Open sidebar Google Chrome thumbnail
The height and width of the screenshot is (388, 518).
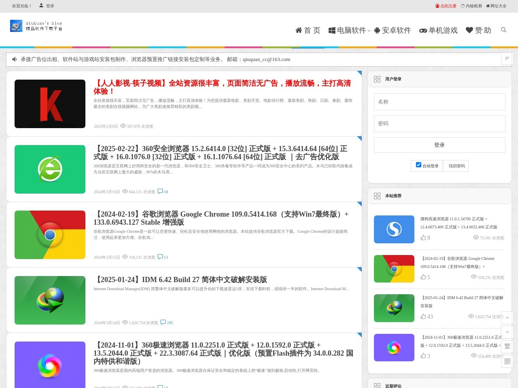[394, 269]
